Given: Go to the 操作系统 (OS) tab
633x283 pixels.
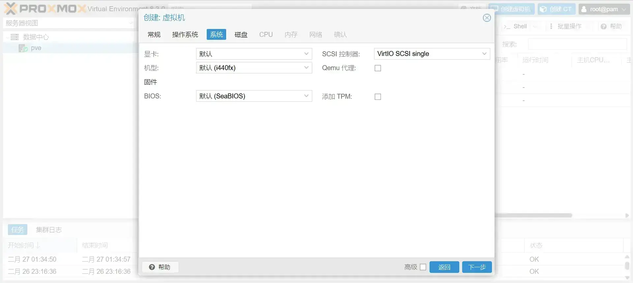Looking at the screenshot, I should tap(185, 35).
